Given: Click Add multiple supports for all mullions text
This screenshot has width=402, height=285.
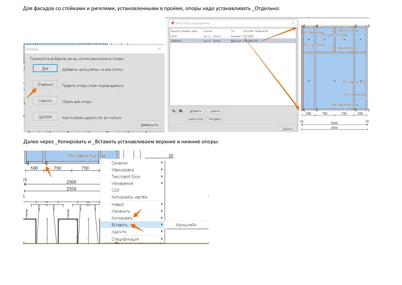Looking at the screenshot, I should 92,118.
